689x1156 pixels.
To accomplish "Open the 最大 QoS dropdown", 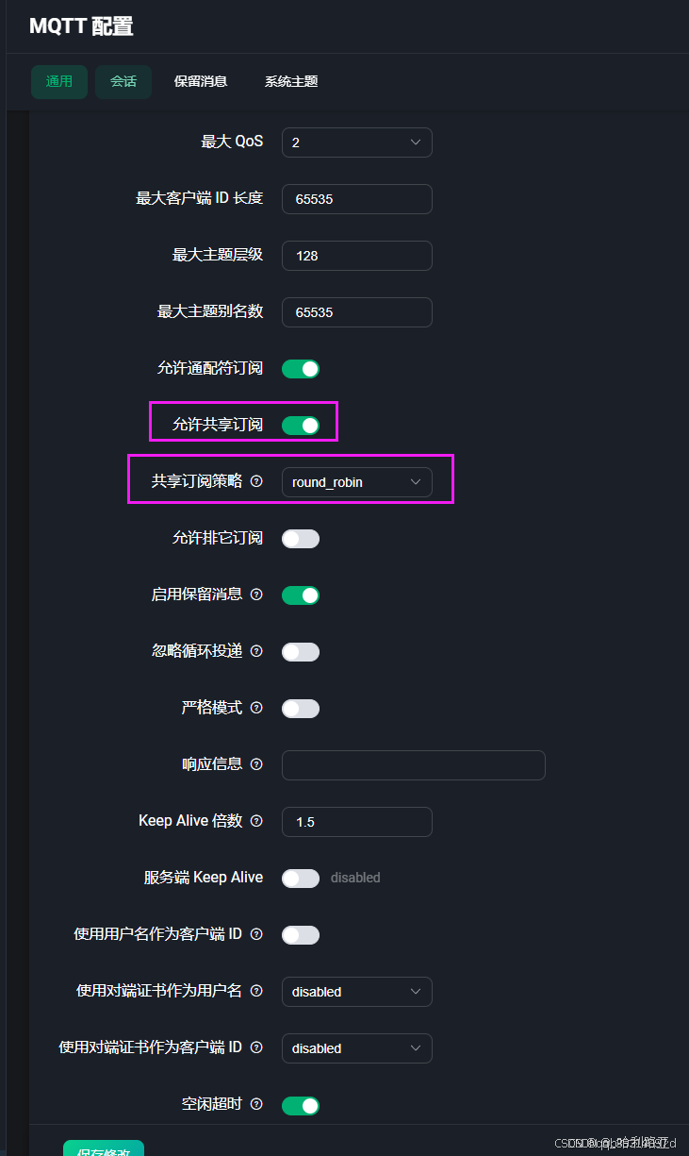I will [356, 142].
